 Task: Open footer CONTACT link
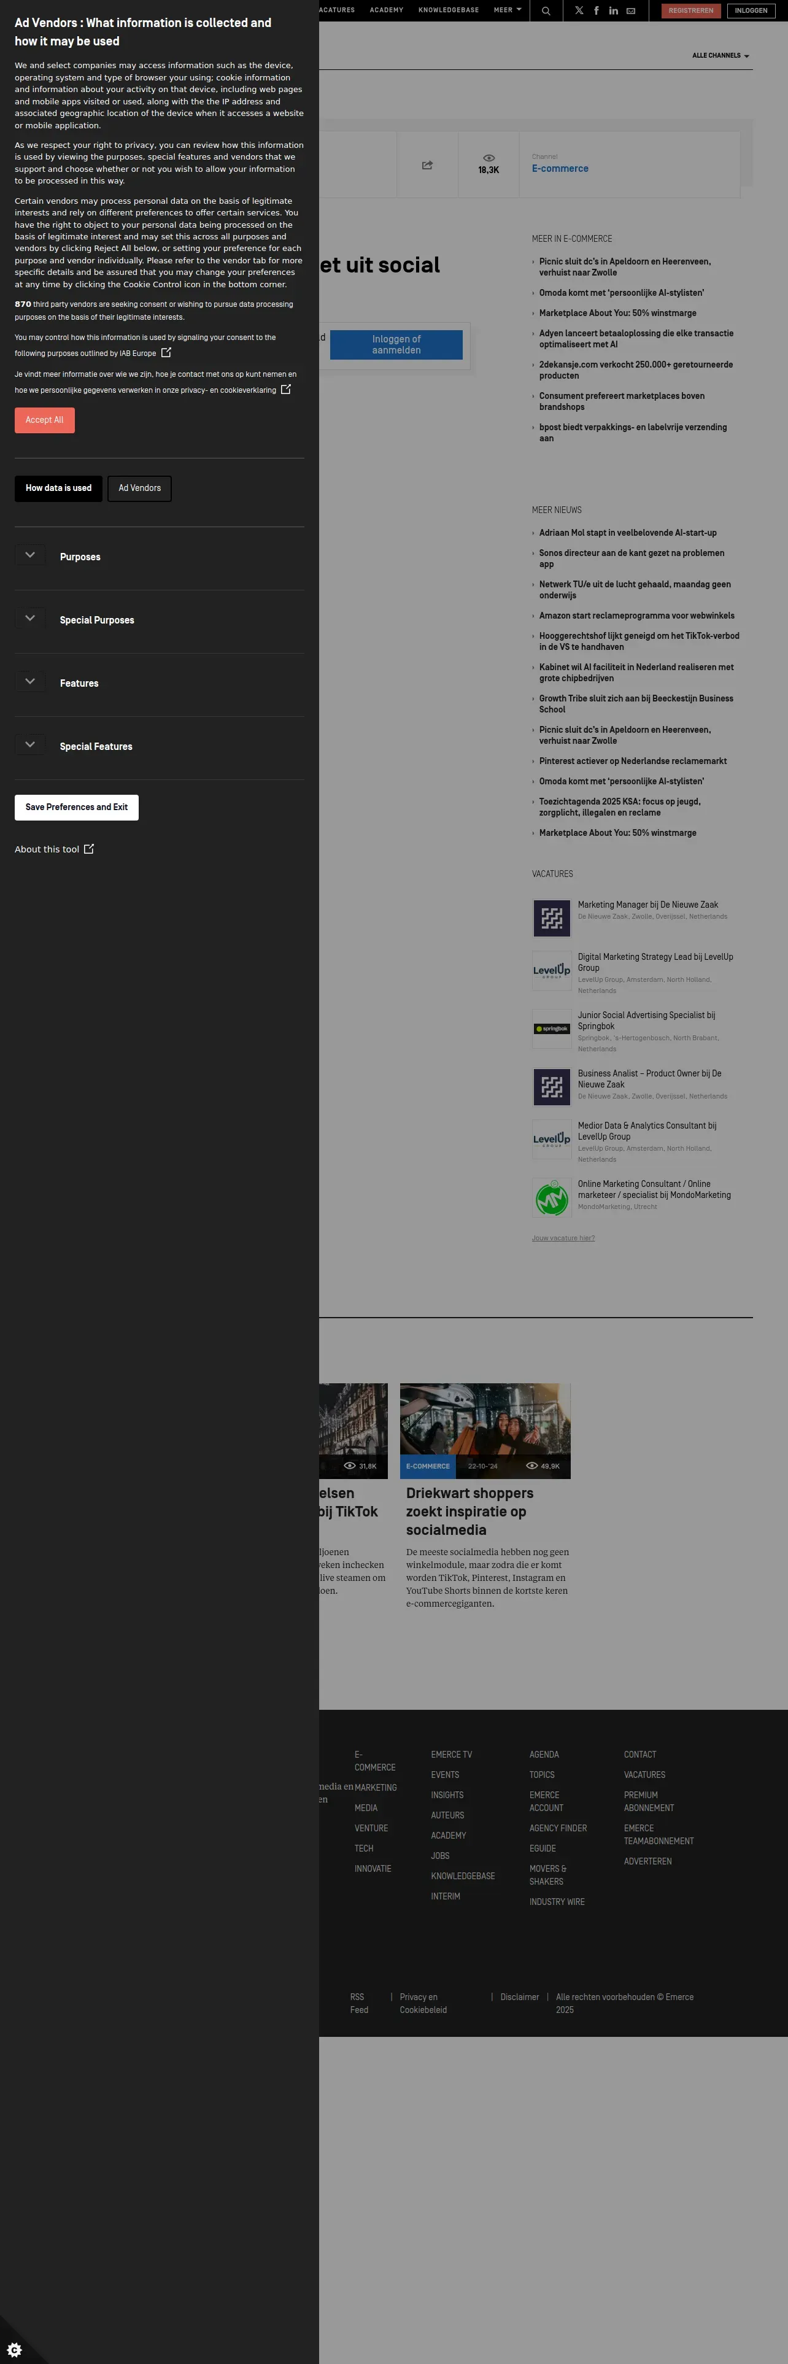(x=639, y=1755)
